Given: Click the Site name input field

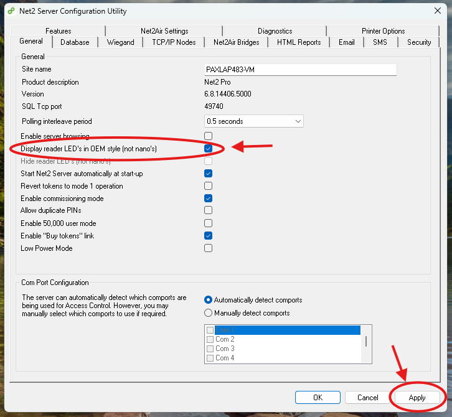Looking at the screenshot, I should point(300,70).
